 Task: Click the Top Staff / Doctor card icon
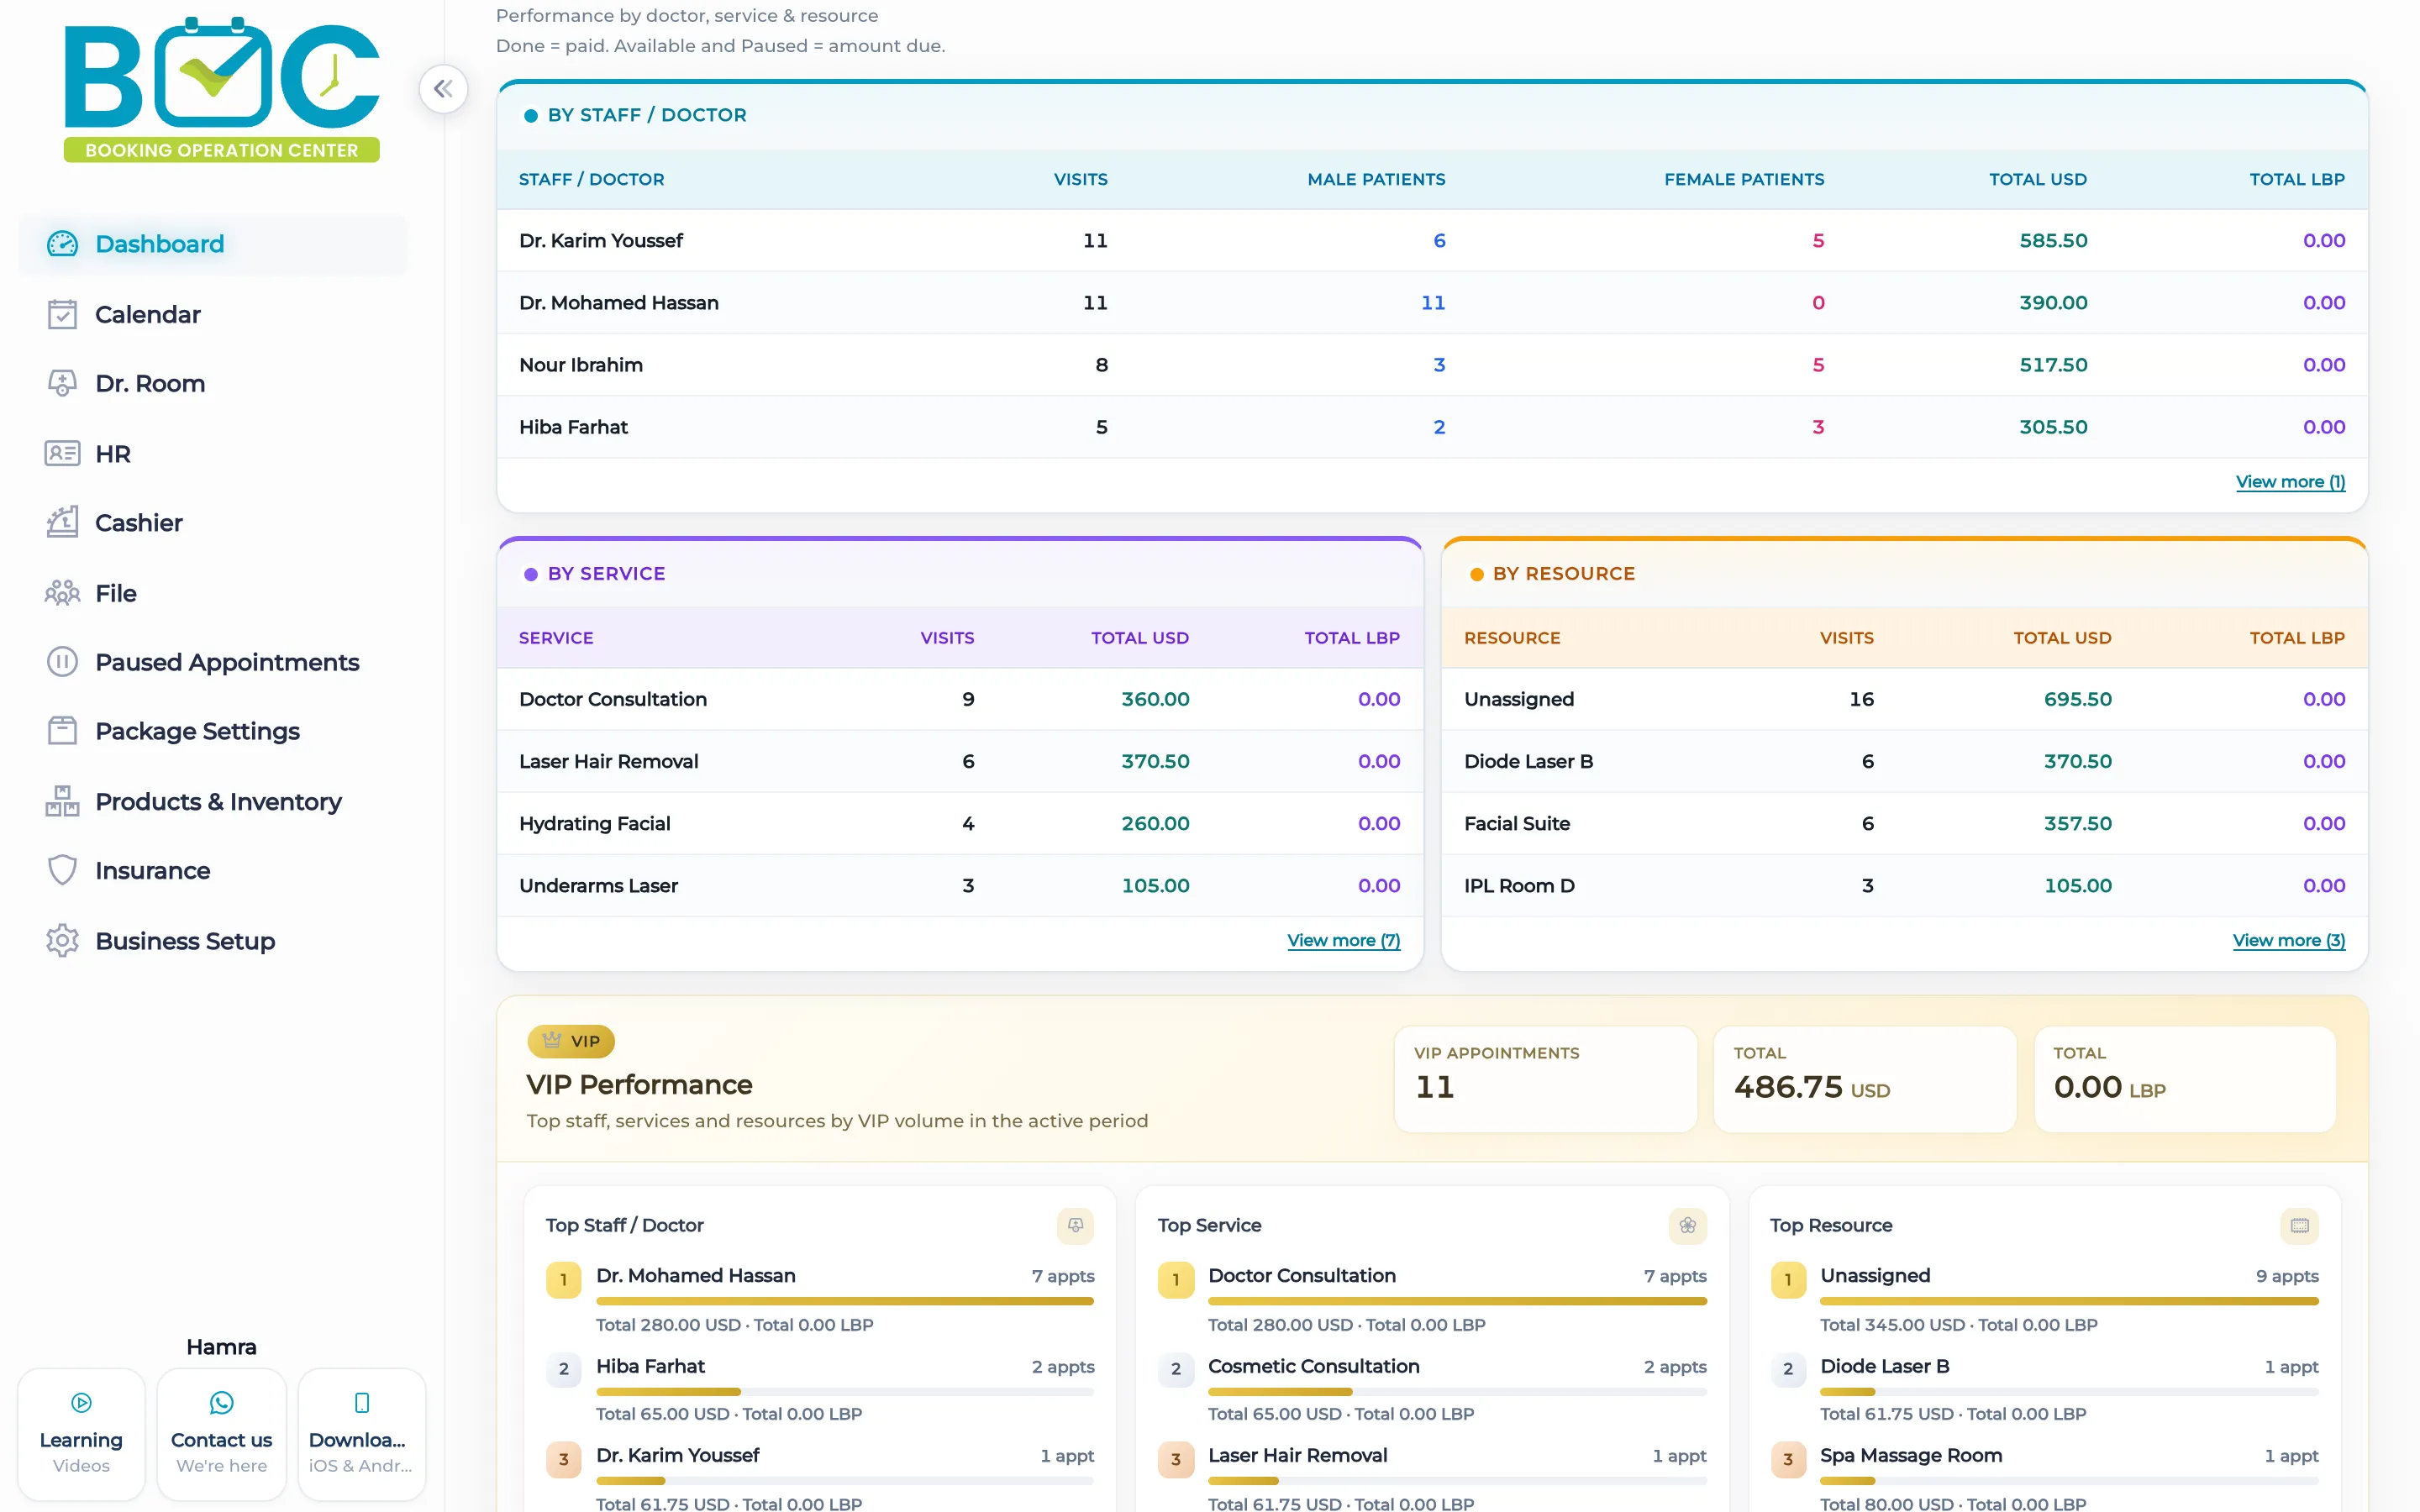1075,1225
